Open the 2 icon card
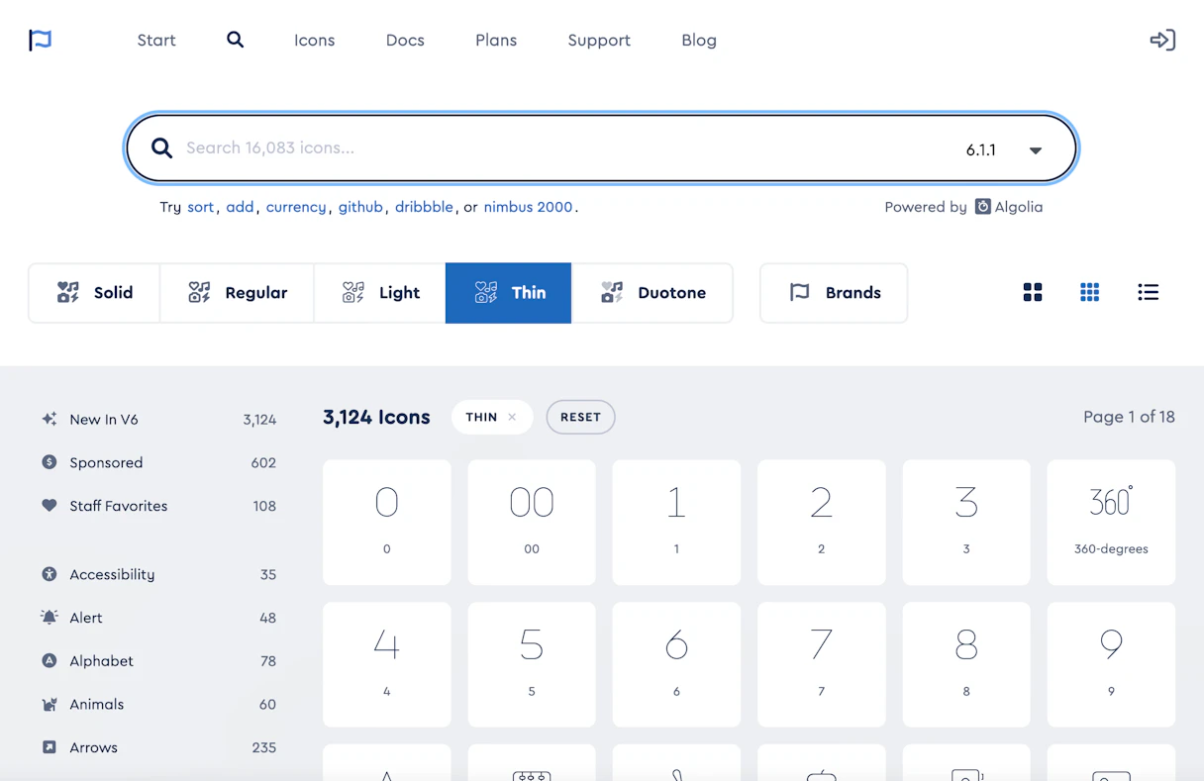Image resolution: width=1204 pixels, height=781 pixels. coord(822,522)
